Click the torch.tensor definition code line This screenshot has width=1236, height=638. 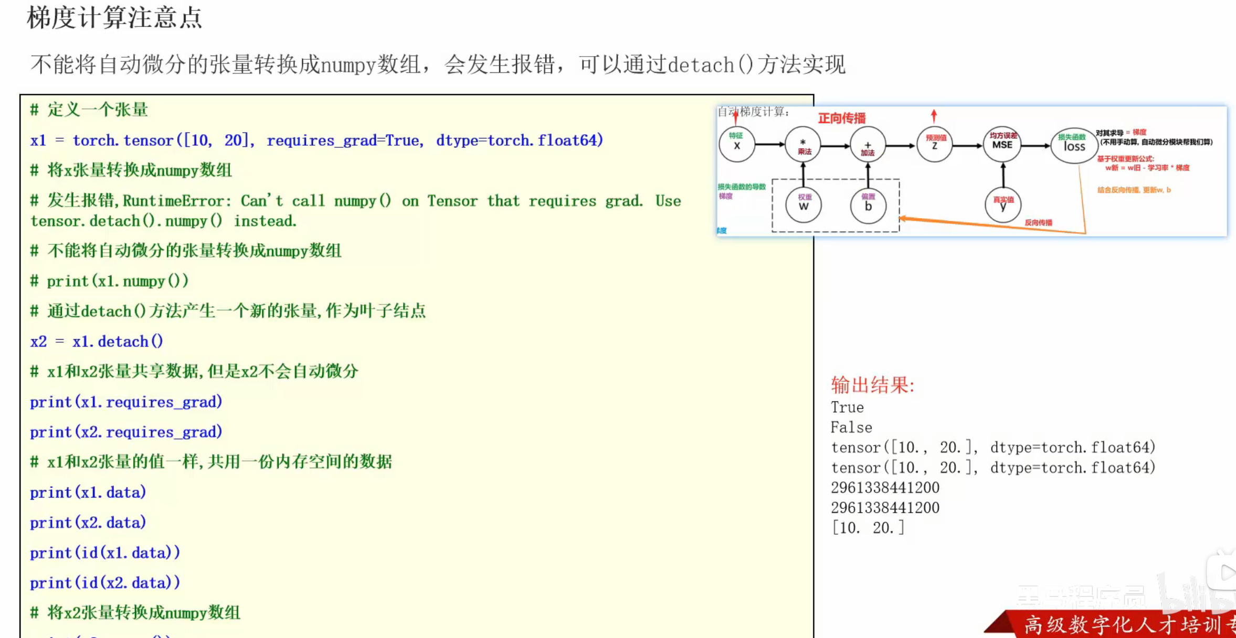point(316,140)
